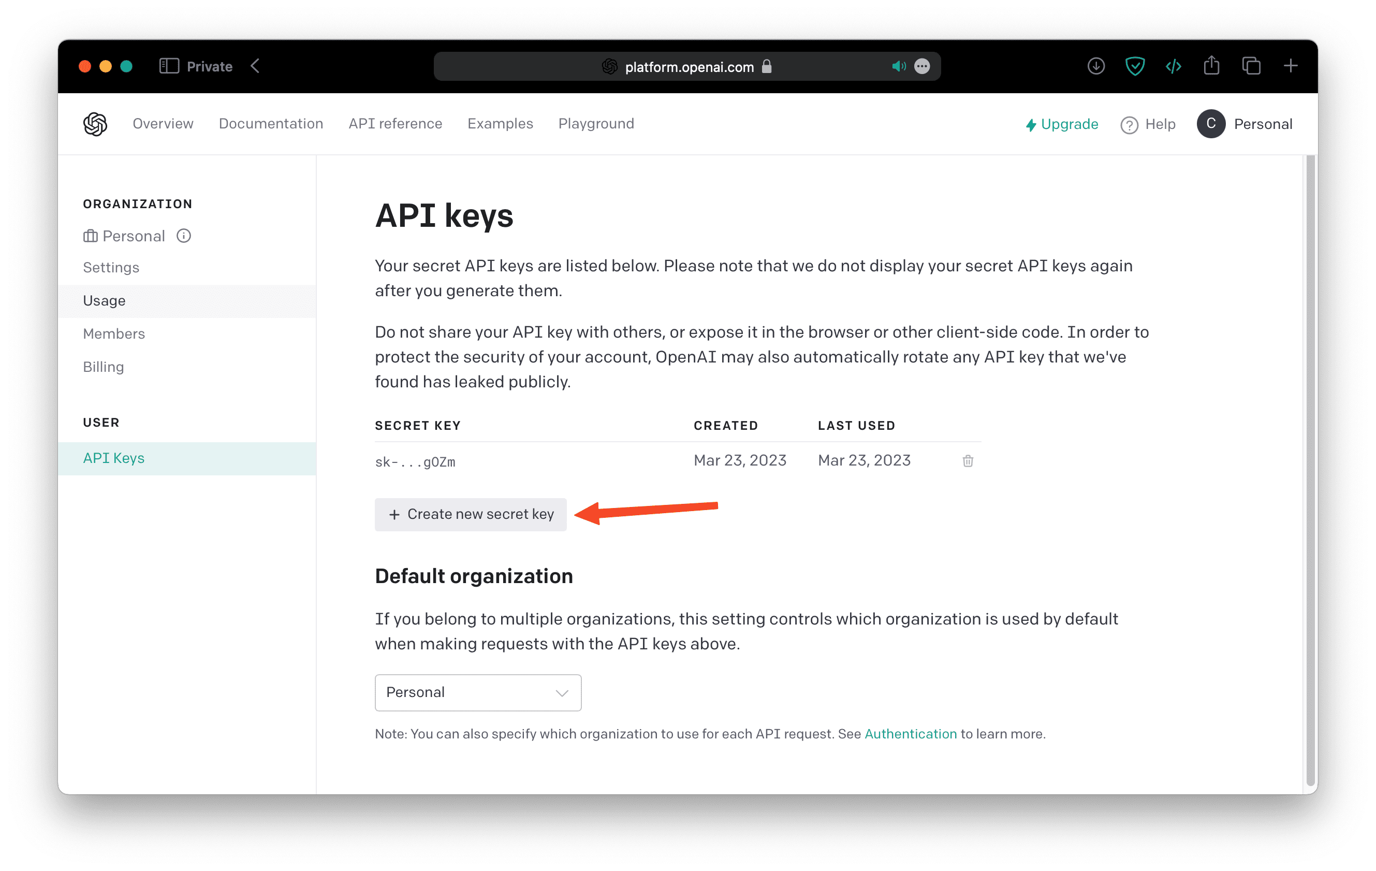Go to the Playground tab
This screenshot has width=1376, height=871.
coord(596,123)
